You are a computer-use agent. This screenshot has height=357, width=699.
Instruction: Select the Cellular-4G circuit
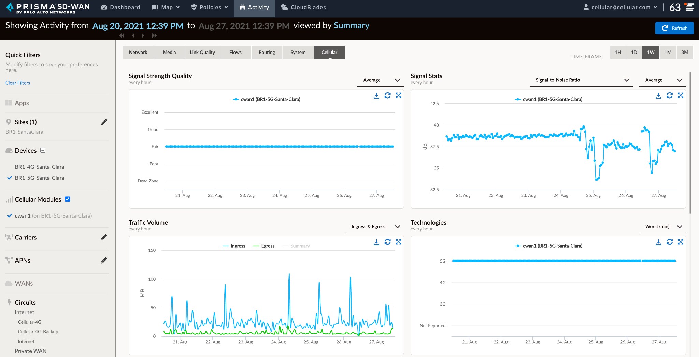pyautogui.click(x=30, y=322)
